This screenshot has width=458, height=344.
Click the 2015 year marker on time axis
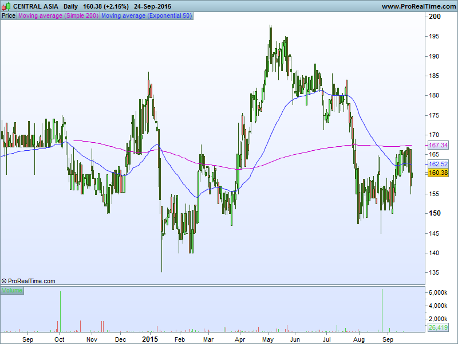pyautogui.click(x=150, y=339)
